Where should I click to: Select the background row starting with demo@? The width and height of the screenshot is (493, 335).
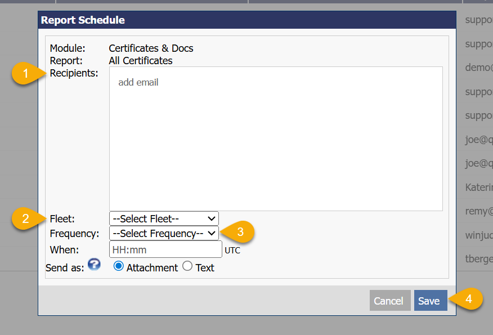(478, 68)
